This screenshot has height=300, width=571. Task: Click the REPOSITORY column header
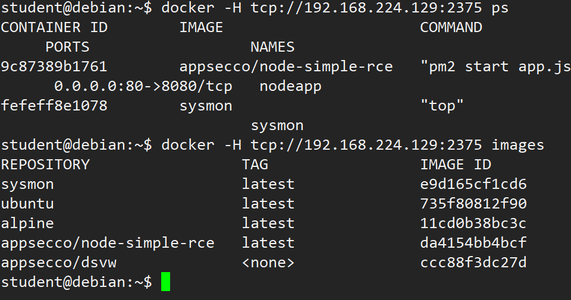point(46,165)
